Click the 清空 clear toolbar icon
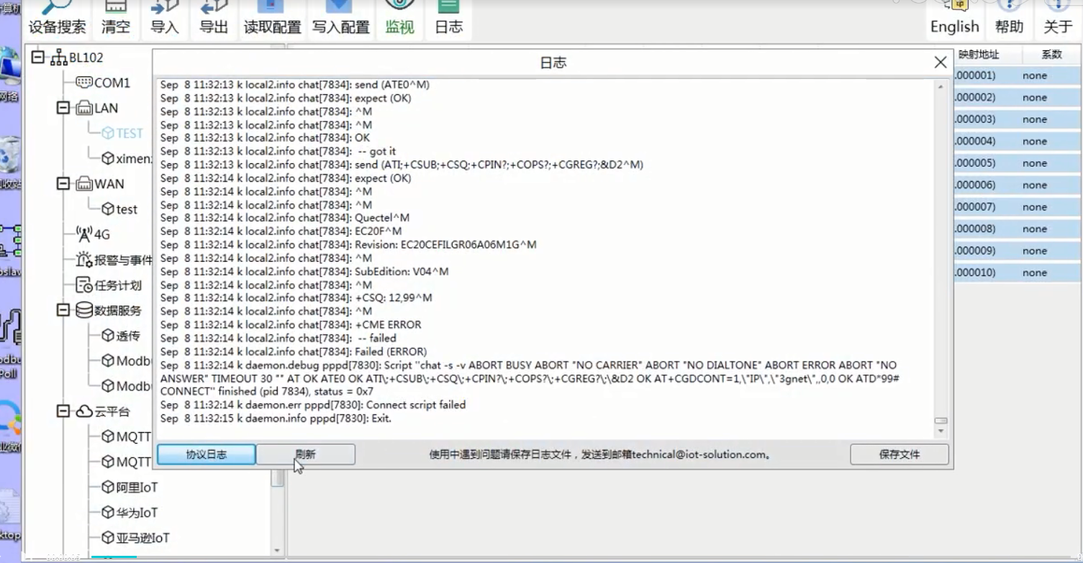The height and width of the screenshot is (563, 1083). tap(116, 17)
